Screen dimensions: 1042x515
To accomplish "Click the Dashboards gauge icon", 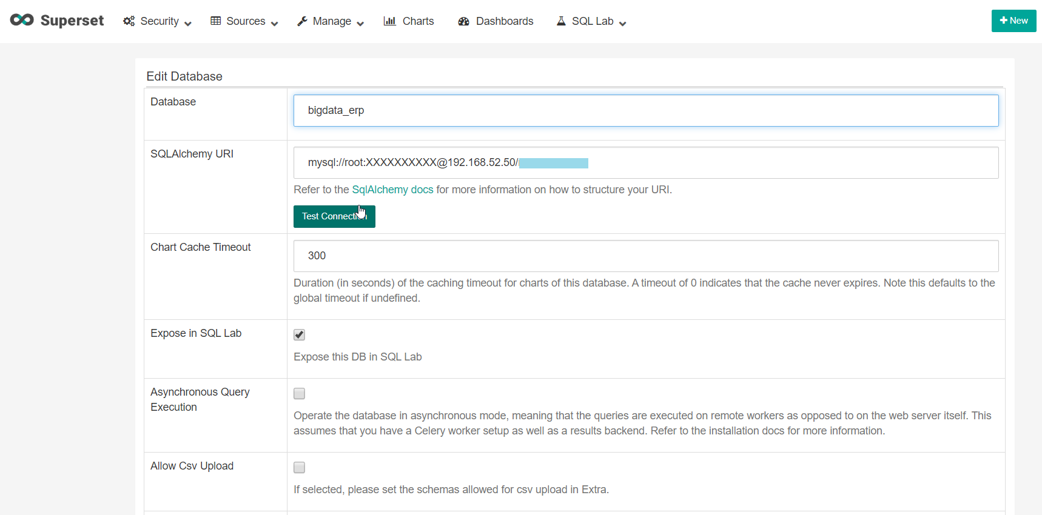I will [x=464, y=21].
